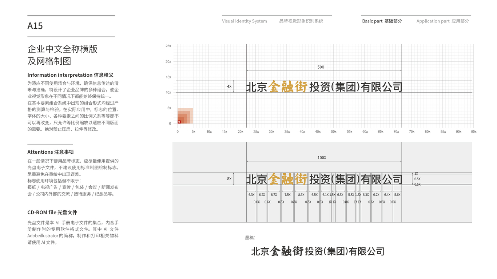Viewport: 497px width, 279px height.
Task: Click the logo in the gray measurement panel
Action: (x=324, y=179)
